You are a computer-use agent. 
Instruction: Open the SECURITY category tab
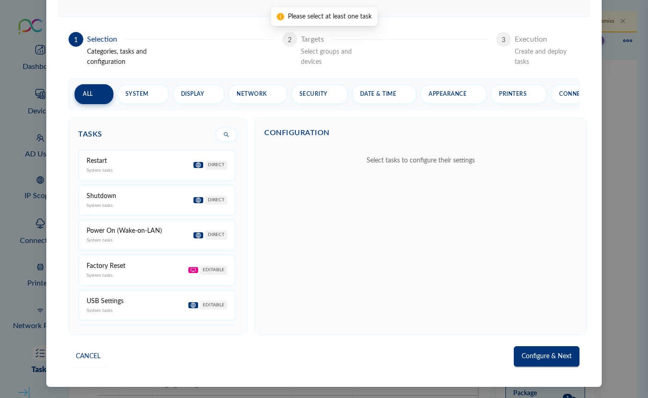(319, 94)
